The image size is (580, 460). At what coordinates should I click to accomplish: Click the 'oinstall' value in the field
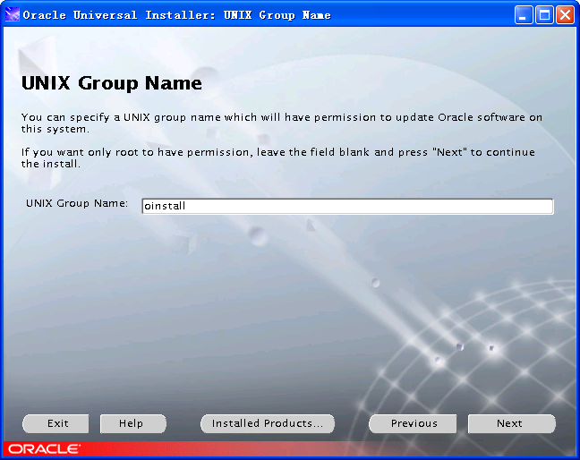coord(164,206)
